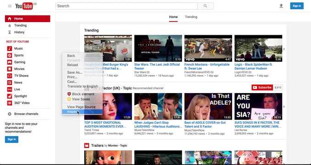Image resolution: width=311 pixels, height=165 pixels.
Task: Open the News channel icon
Action: (10, 82)
